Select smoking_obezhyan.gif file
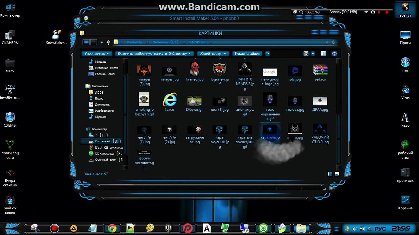This screenshot has height=235, width=419. pyautogui.click(x=144, y=104)
